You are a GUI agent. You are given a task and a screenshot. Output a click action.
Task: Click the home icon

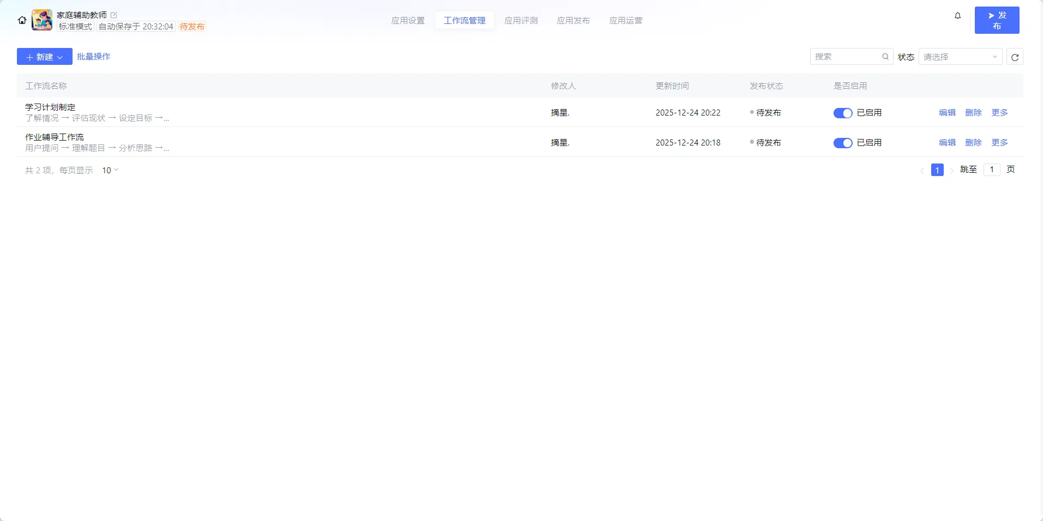22,20
